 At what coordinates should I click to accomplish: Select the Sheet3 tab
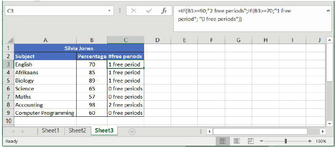tap(104, 130)
